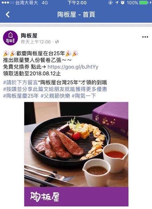This screenshot has width=152, height=209.
Task: Tap the rotation lock status icon
Action: click(x=110, y=3)
